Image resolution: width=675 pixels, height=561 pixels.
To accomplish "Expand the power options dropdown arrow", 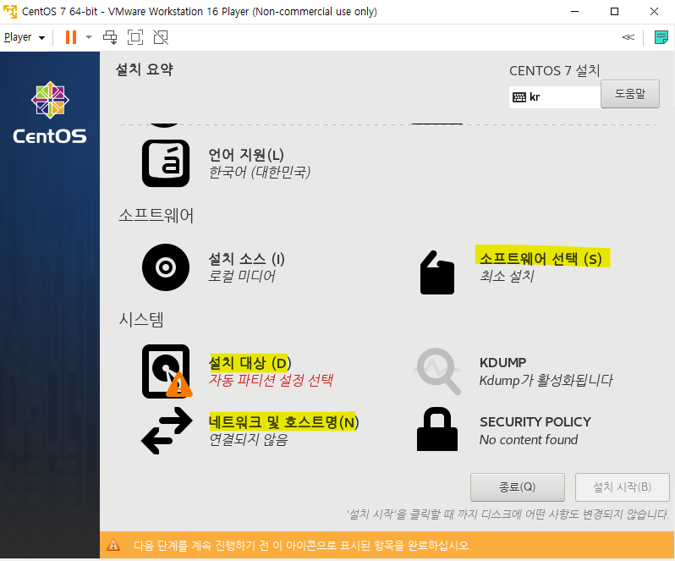I will [x=89, y=37].
